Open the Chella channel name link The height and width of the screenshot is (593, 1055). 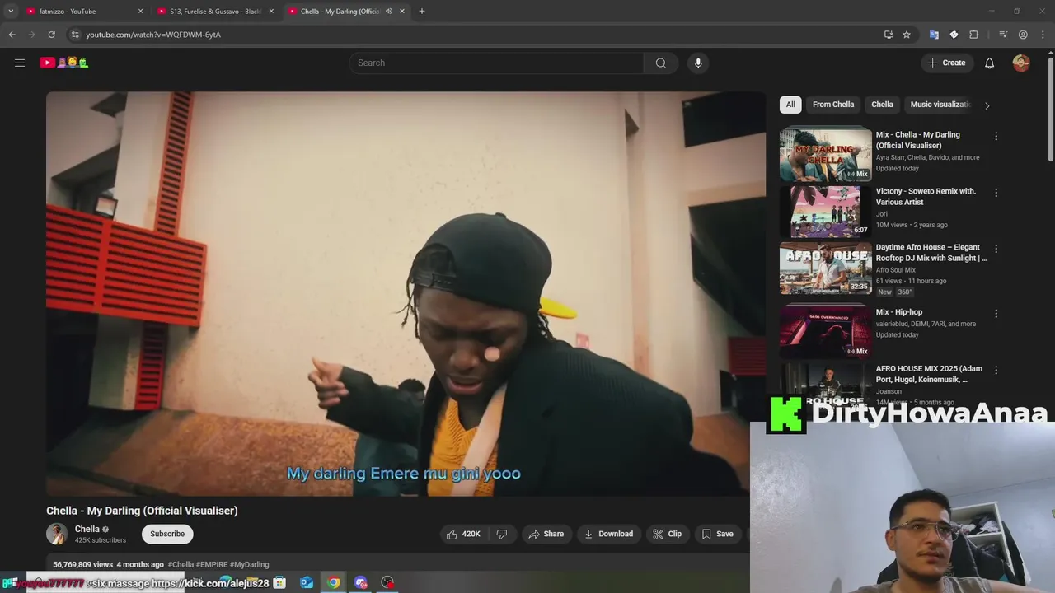click(x=87, y=529)
